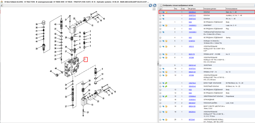This screenshot has height=123, width=255.
Task: Go to the home icon in breadcrumb
Action: pos(2,2)
